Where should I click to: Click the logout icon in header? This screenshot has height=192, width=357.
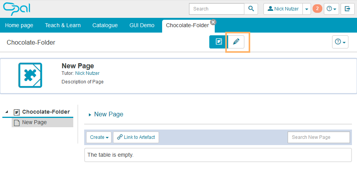click(x=347, y=9)
